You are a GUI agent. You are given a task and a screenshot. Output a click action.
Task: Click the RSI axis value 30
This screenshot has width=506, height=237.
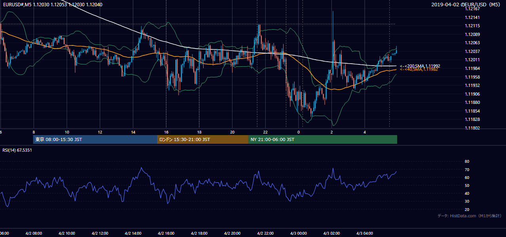tap(467, 201)
